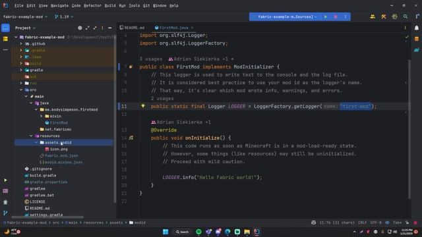The image size is (422, 237).
Task: Click the run gutter icon on line 7
Action: (131, 66)
